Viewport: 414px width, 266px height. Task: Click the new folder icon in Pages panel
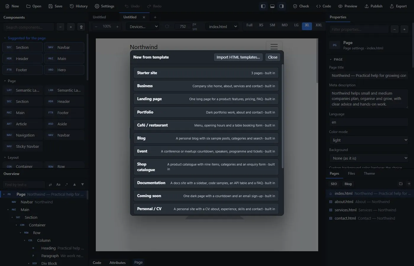(x=401, y=184)
